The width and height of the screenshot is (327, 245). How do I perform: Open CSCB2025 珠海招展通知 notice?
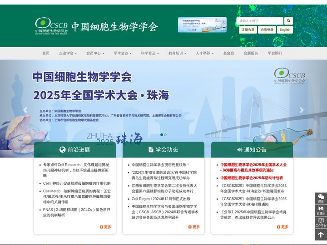tap(253, 201)
